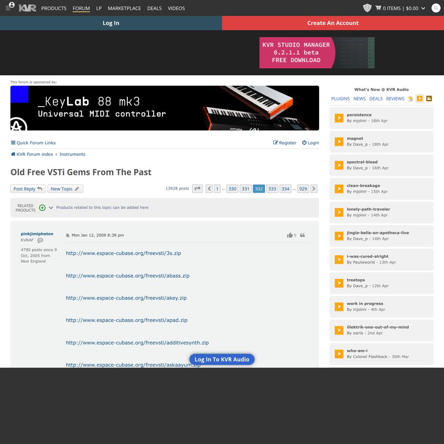Go to page 330
Viewport: 444px width, 444px height.
click(232, 189)
